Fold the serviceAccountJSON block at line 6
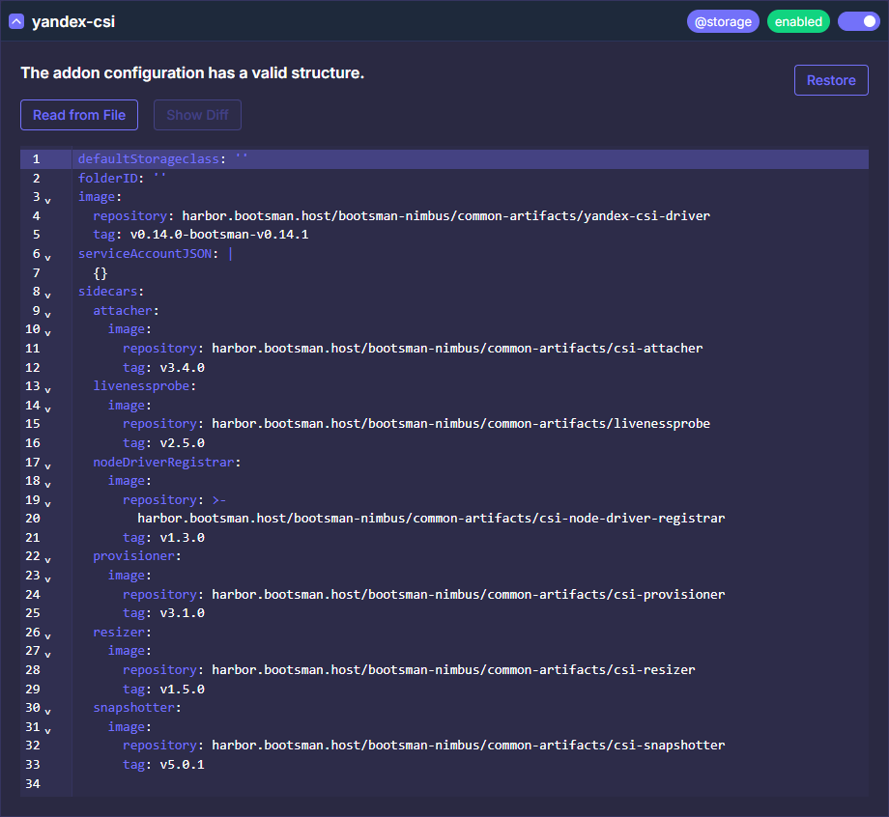The image size is (889, 817). (x=48, y=257)
